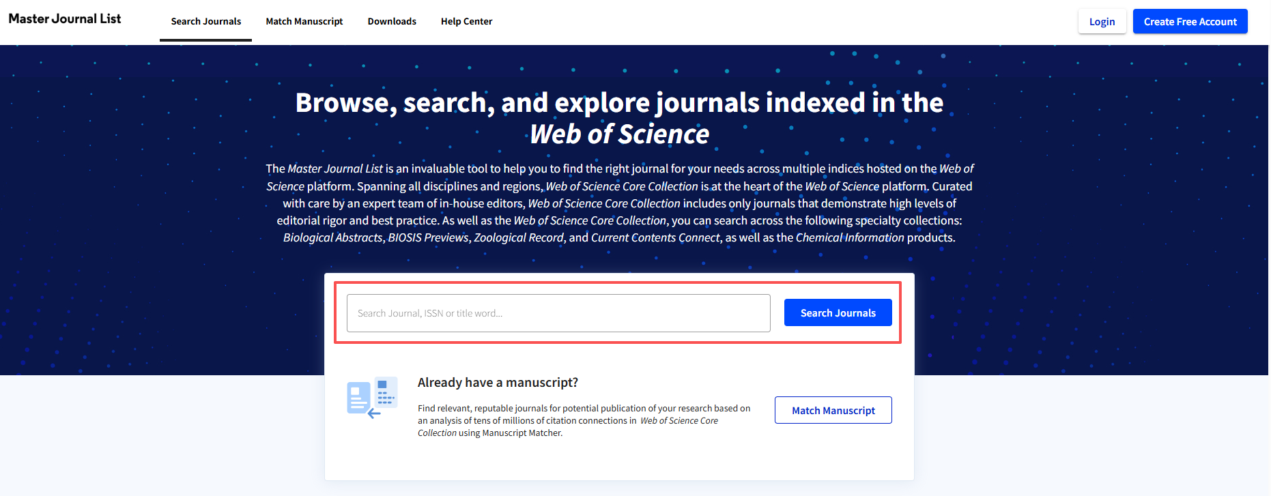Go to the Help Center
The width and height of the screenshot is (1271, 496).
(x=466, y=22)
